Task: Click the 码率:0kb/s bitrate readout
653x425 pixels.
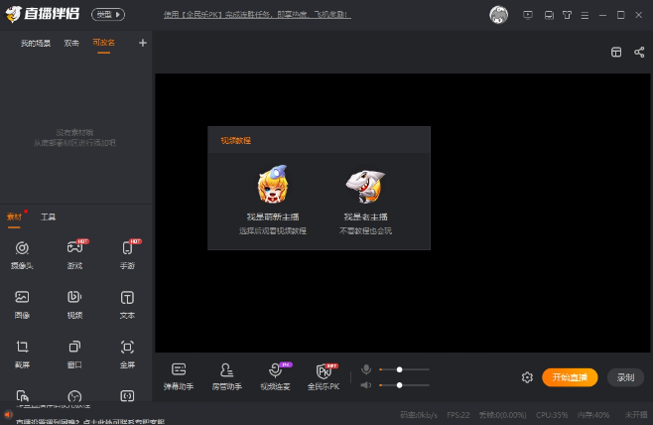Action: pyautogui.click(x=419, y=415)
